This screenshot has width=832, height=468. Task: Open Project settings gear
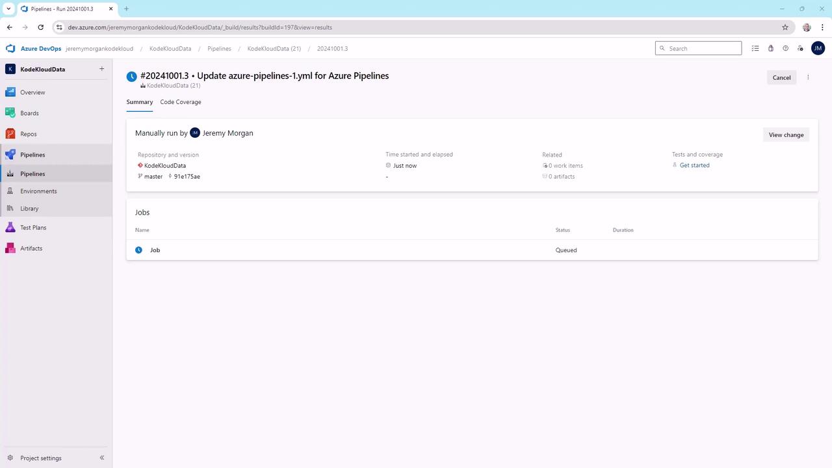pos(10,458)
